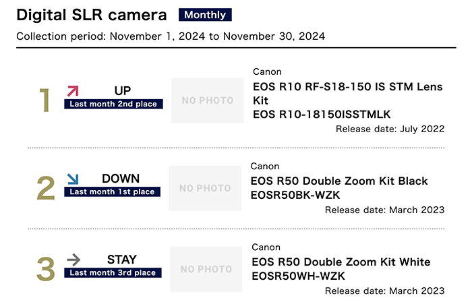Select the Monthly badge
This screenshot has height=298, width=472.
click(205, 15)
